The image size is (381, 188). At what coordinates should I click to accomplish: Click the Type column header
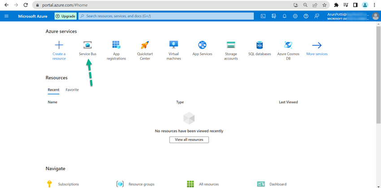click(x=180, y=102)
